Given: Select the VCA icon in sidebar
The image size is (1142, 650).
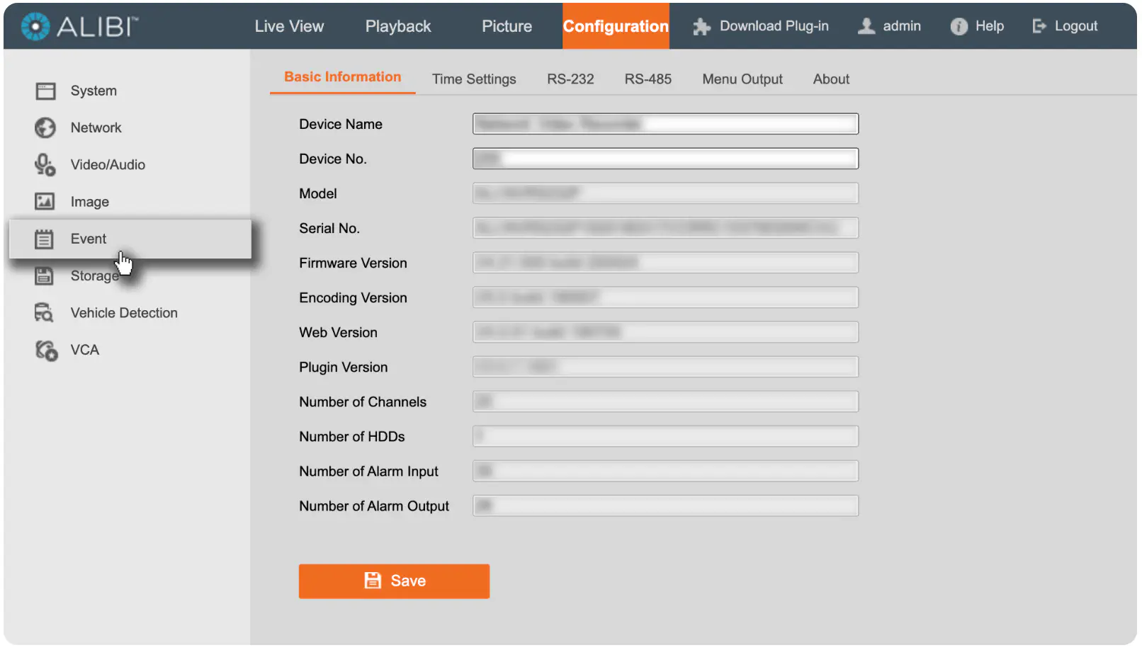Looking at the screenshot, I should coord(46,350).
